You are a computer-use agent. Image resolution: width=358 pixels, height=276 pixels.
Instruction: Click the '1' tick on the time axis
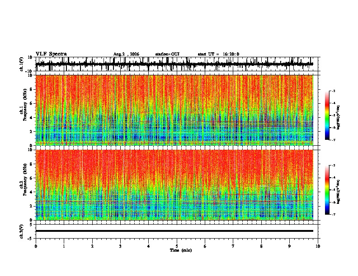64,246
